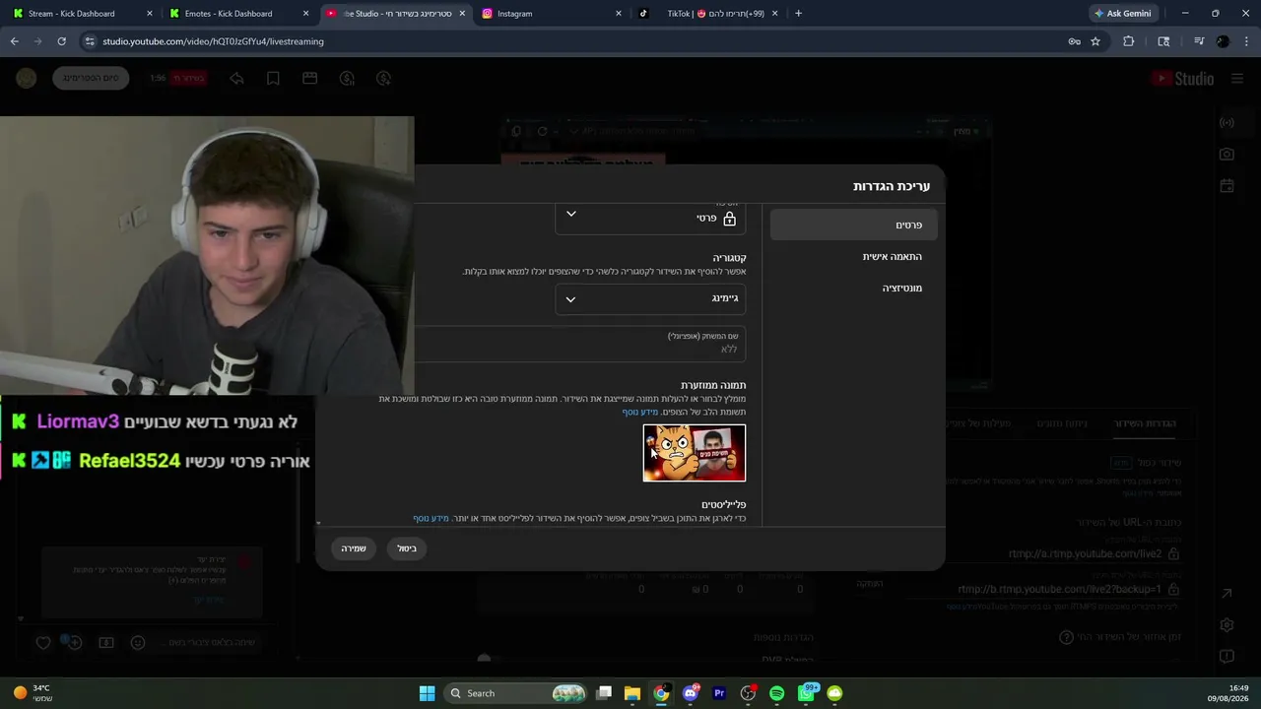Click the camera icon in the Studio right sidebar
The height and width of the screenshot is (709, 1261).
pos(1227,155)
